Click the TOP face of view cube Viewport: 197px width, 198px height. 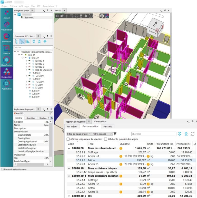(155, 23)
